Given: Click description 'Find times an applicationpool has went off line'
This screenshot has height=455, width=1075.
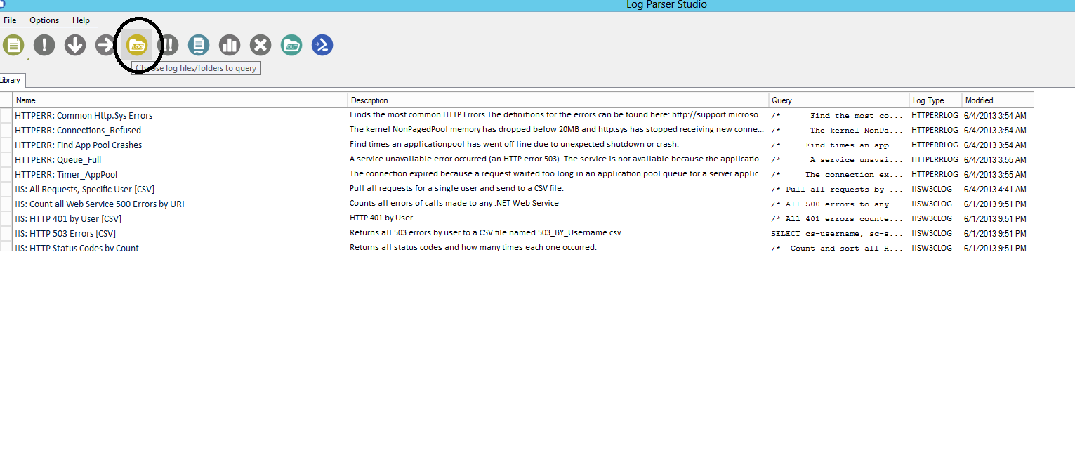Looking at the screenshot, I should point(514,144).
